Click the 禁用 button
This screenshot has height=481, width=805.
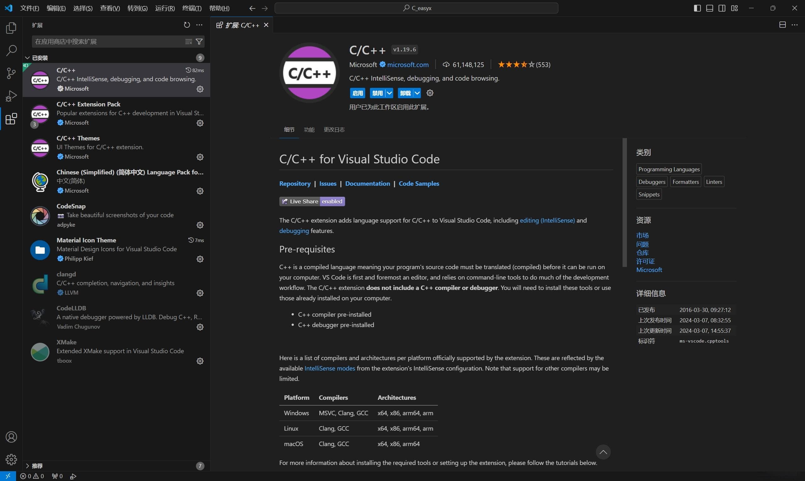coord(377,93)
